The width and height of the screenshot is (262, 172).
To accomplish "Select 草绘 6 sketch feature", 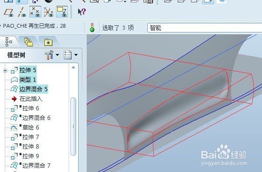I will pos(30,128).
